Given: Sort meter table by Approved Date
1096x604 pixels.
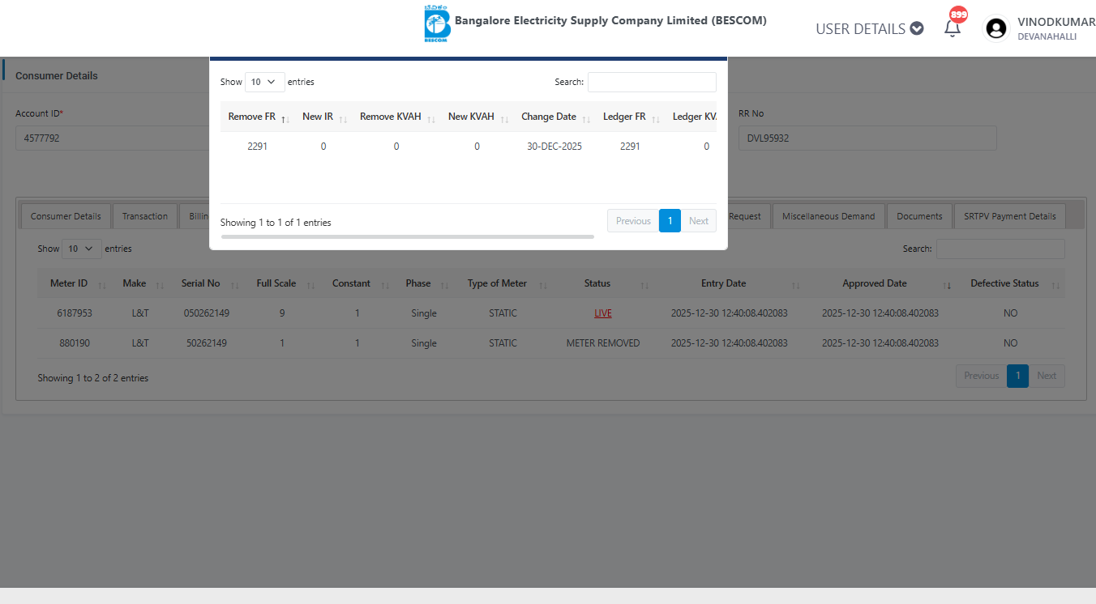Looking at the screenshot, I should 946,284.
